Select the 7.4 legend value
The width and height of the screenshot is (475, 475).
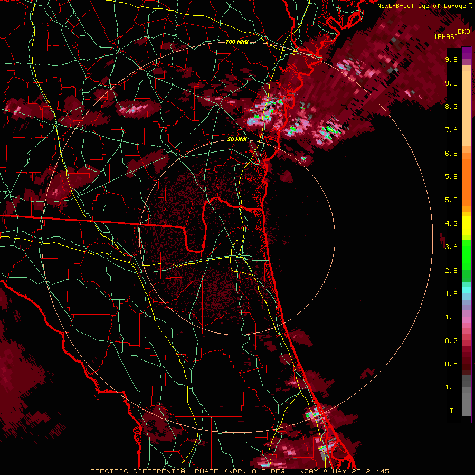point(451,130)
